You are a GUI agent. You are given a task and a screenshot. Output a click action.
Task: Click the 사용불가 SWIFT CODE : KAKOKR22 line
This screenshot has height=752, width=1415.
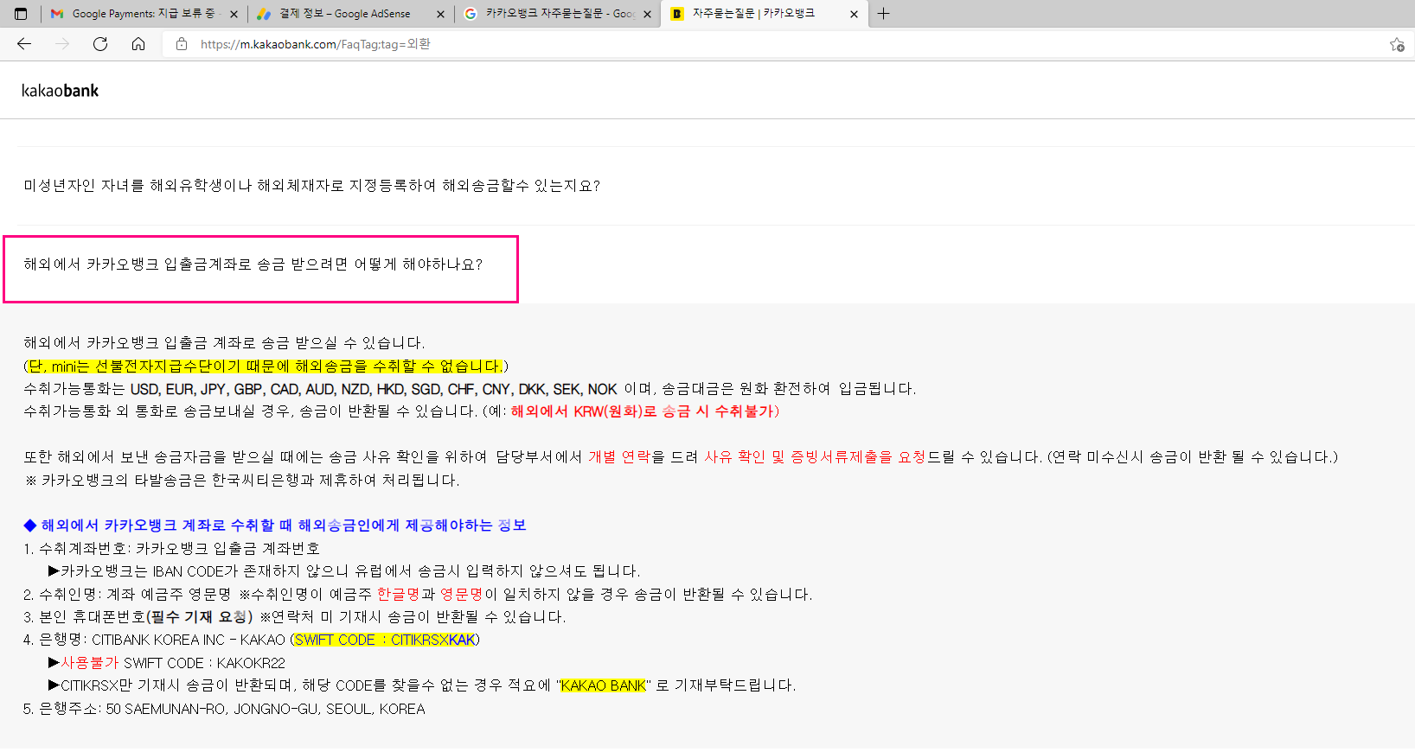pyautogui.click(x=166, y=663)
